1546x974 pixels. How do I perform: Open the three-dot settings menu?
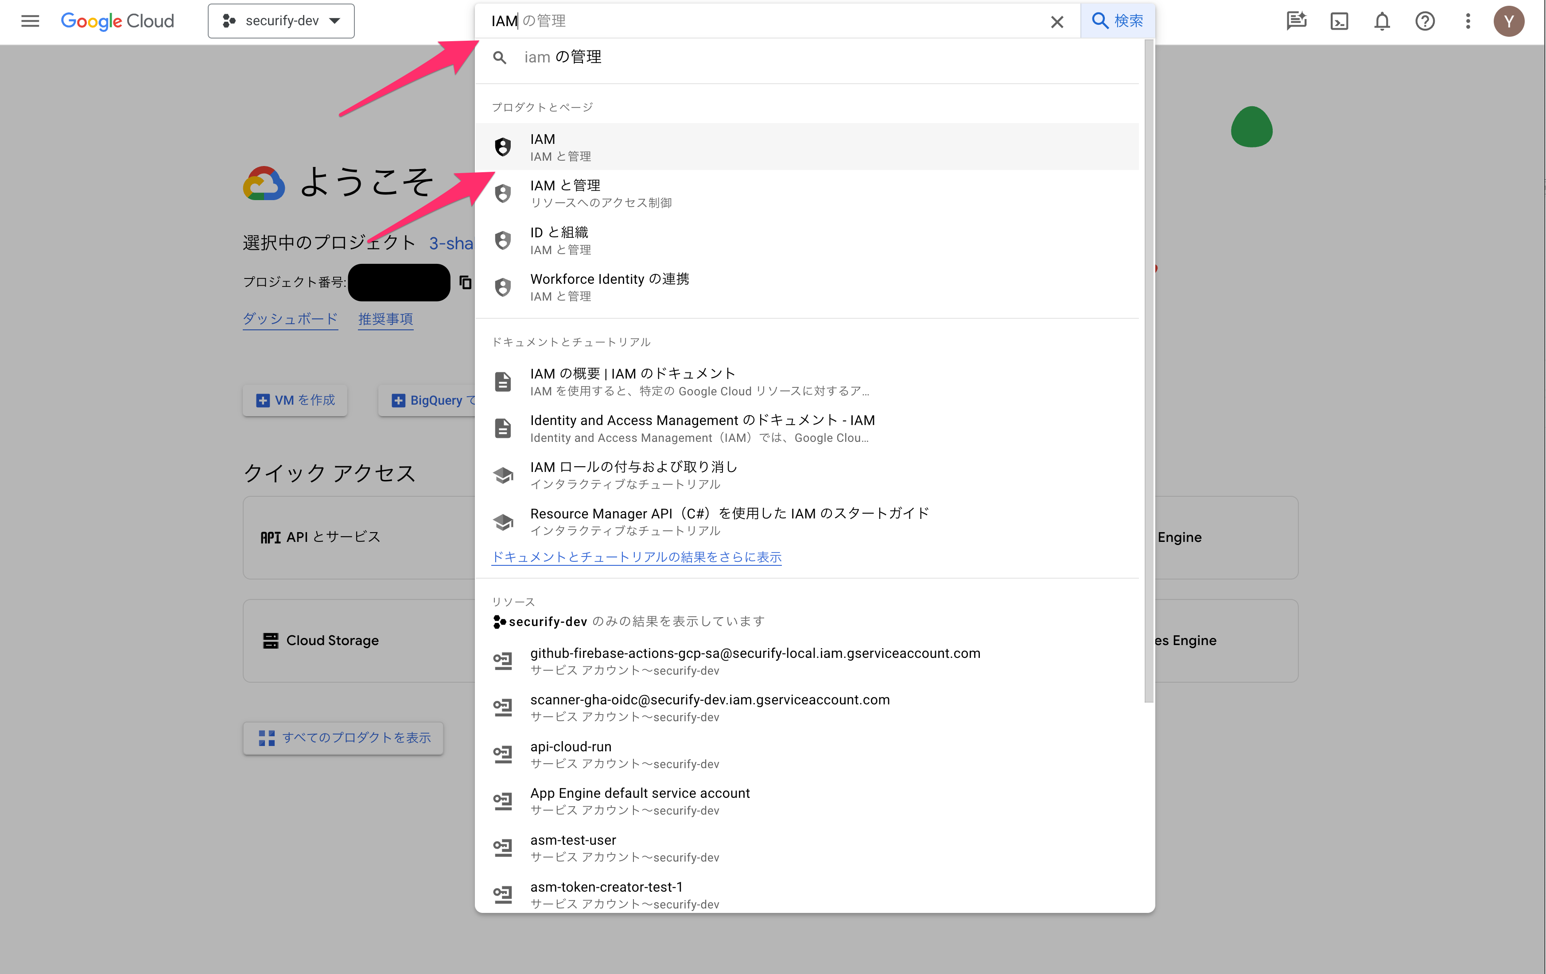pyautogui.click(x=1468, y=21)
